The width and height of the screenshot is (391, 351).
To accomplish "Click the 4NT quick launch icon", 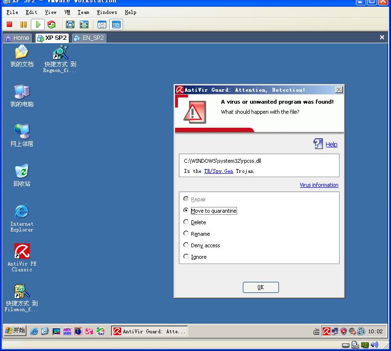I will [x=101, y=331].
